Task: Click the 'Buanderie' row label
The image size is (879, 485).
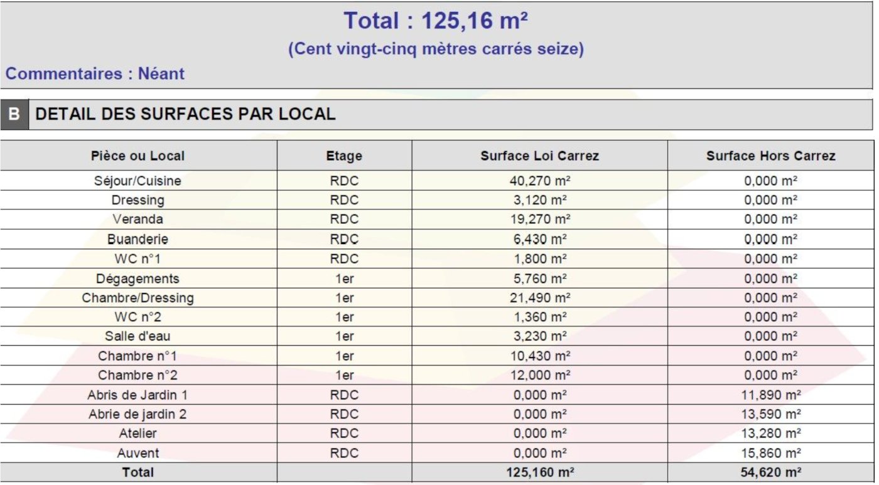Action: click(138, 239)
